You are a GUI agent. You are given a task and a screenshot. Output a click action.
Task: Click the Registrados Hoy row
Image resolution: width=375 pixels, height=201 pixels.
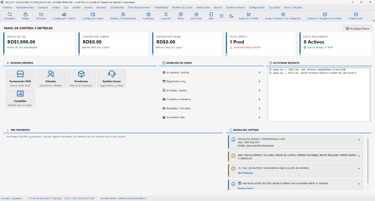pyautogui.click(x=211, y=81)
